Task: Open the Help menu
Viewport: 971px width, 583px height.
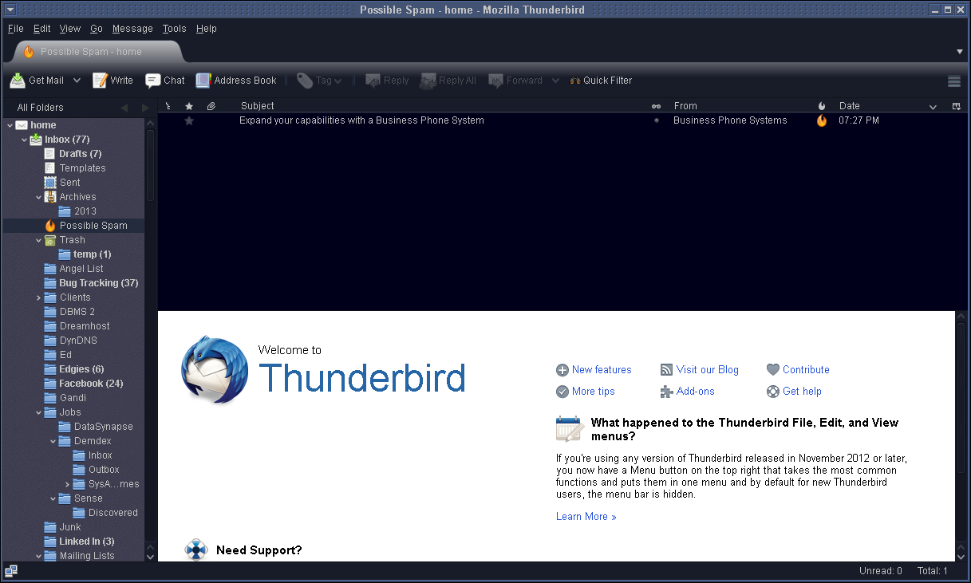Action: click(207, 29)
